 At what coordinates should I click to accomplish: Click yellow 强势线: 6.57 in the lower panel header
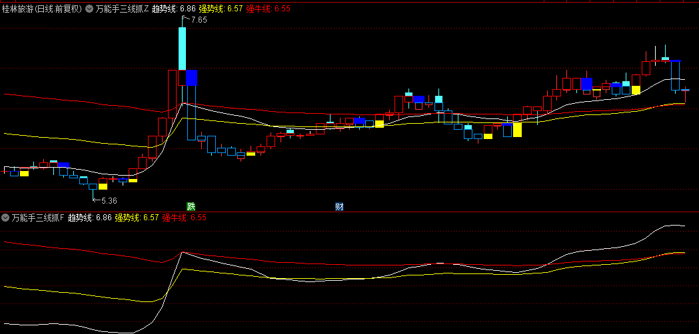[137, 218]
